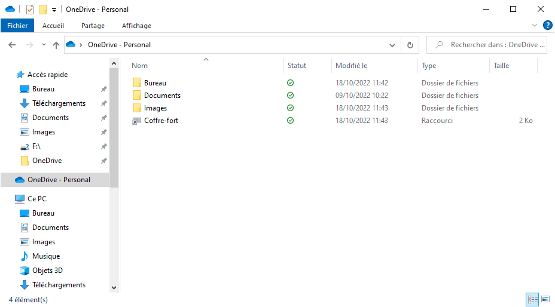This screenshot has width=555, height=307.
Task: Sort files by the Modifié le column
Action: point(352,66)
